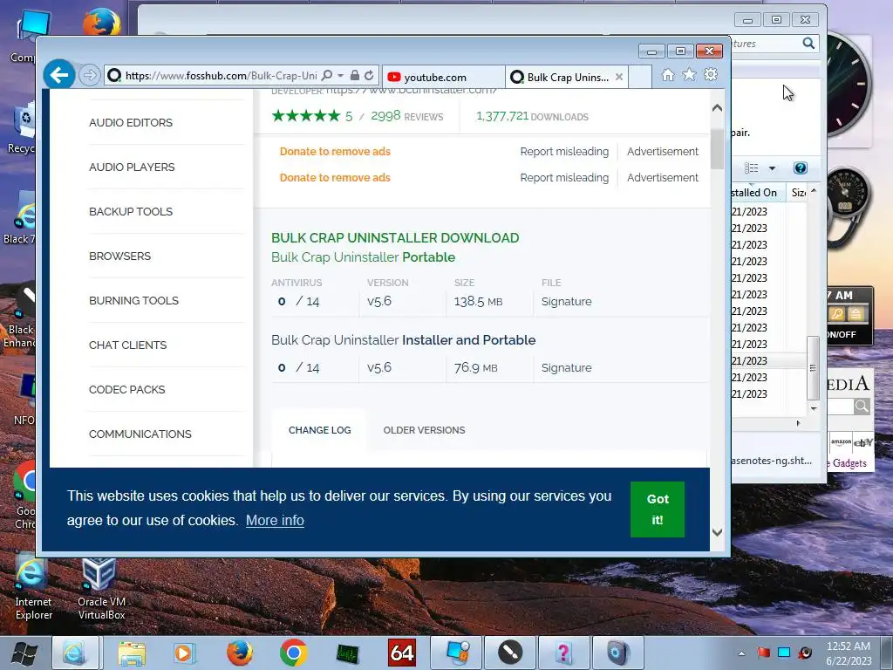
Task: Open the Windows Start button
Action: (x=24, y=653)
